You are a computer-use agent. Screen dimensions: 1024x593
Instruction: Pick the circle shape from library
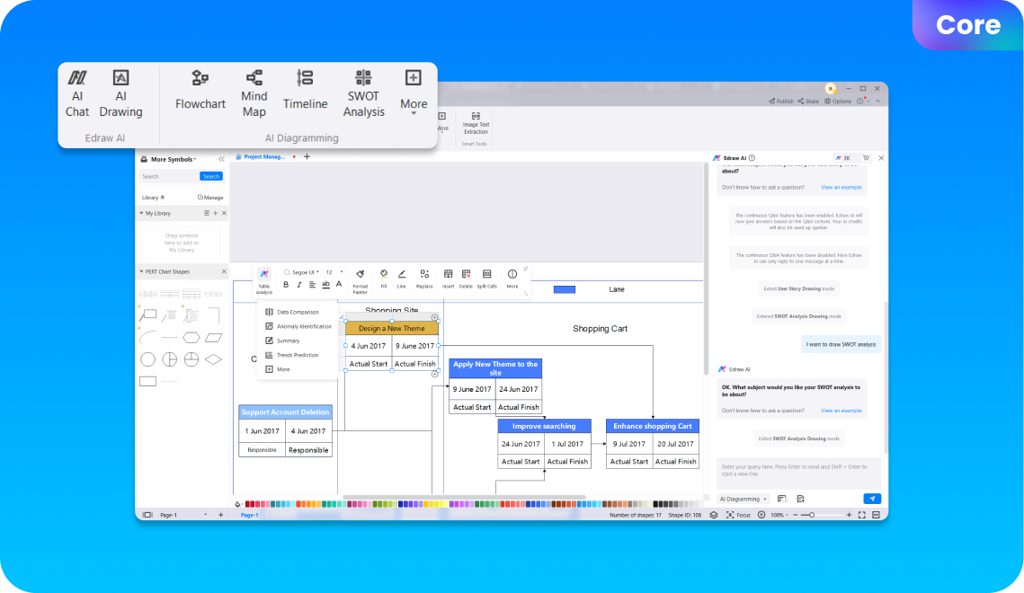[x=148, y=359]
